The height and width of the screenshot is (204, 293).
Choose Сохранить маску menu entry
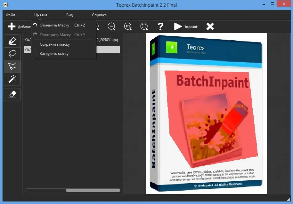pos(64,44)
